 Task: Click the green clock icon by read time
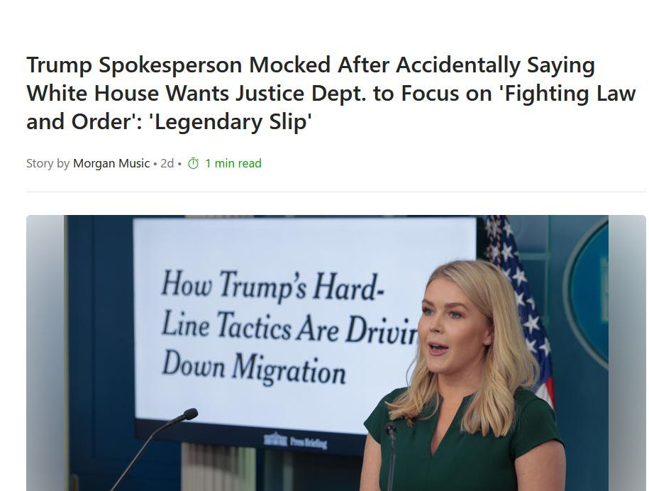click(x=194, y=163)
